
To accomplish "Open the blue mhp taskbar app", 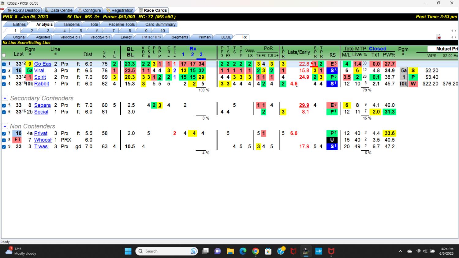I will point(319,251).
